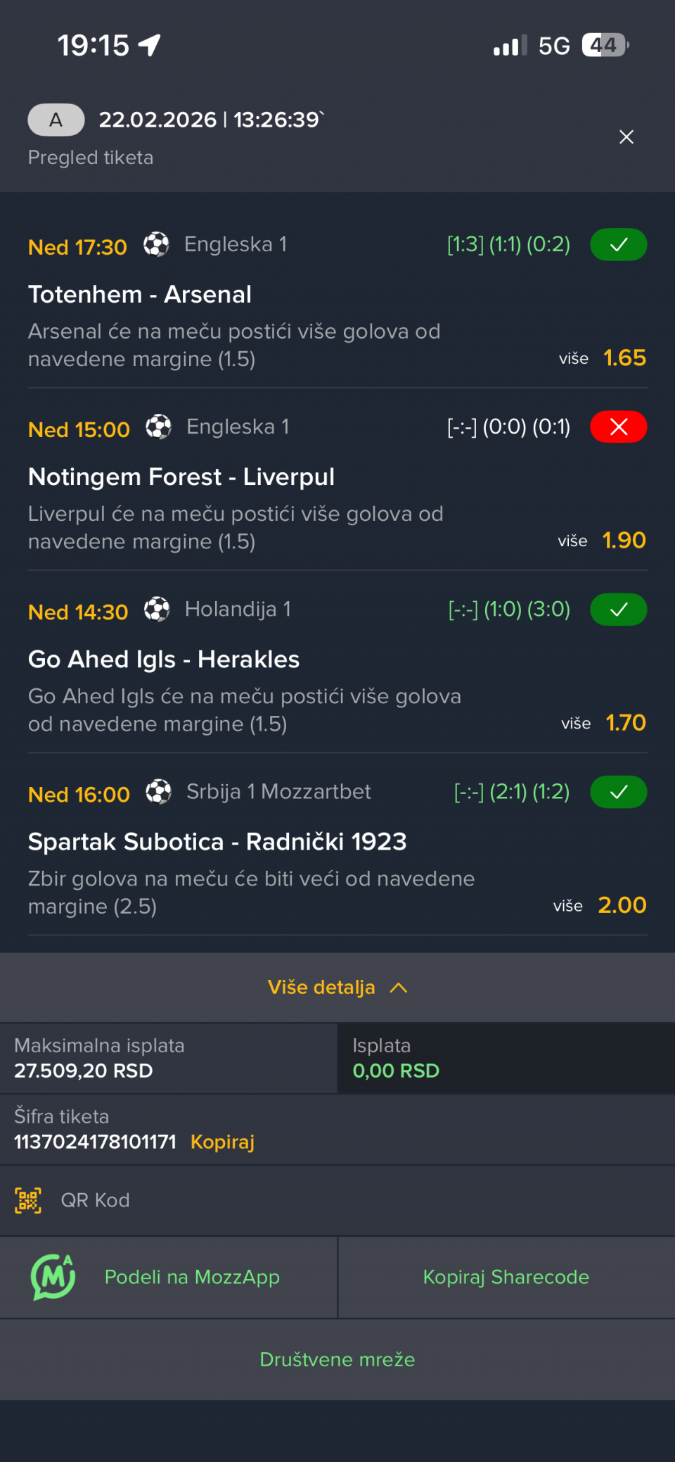The image size is (675, 1462).
Task: Tap red X badge for Notingem Forest match
Action: coord(618,427)
